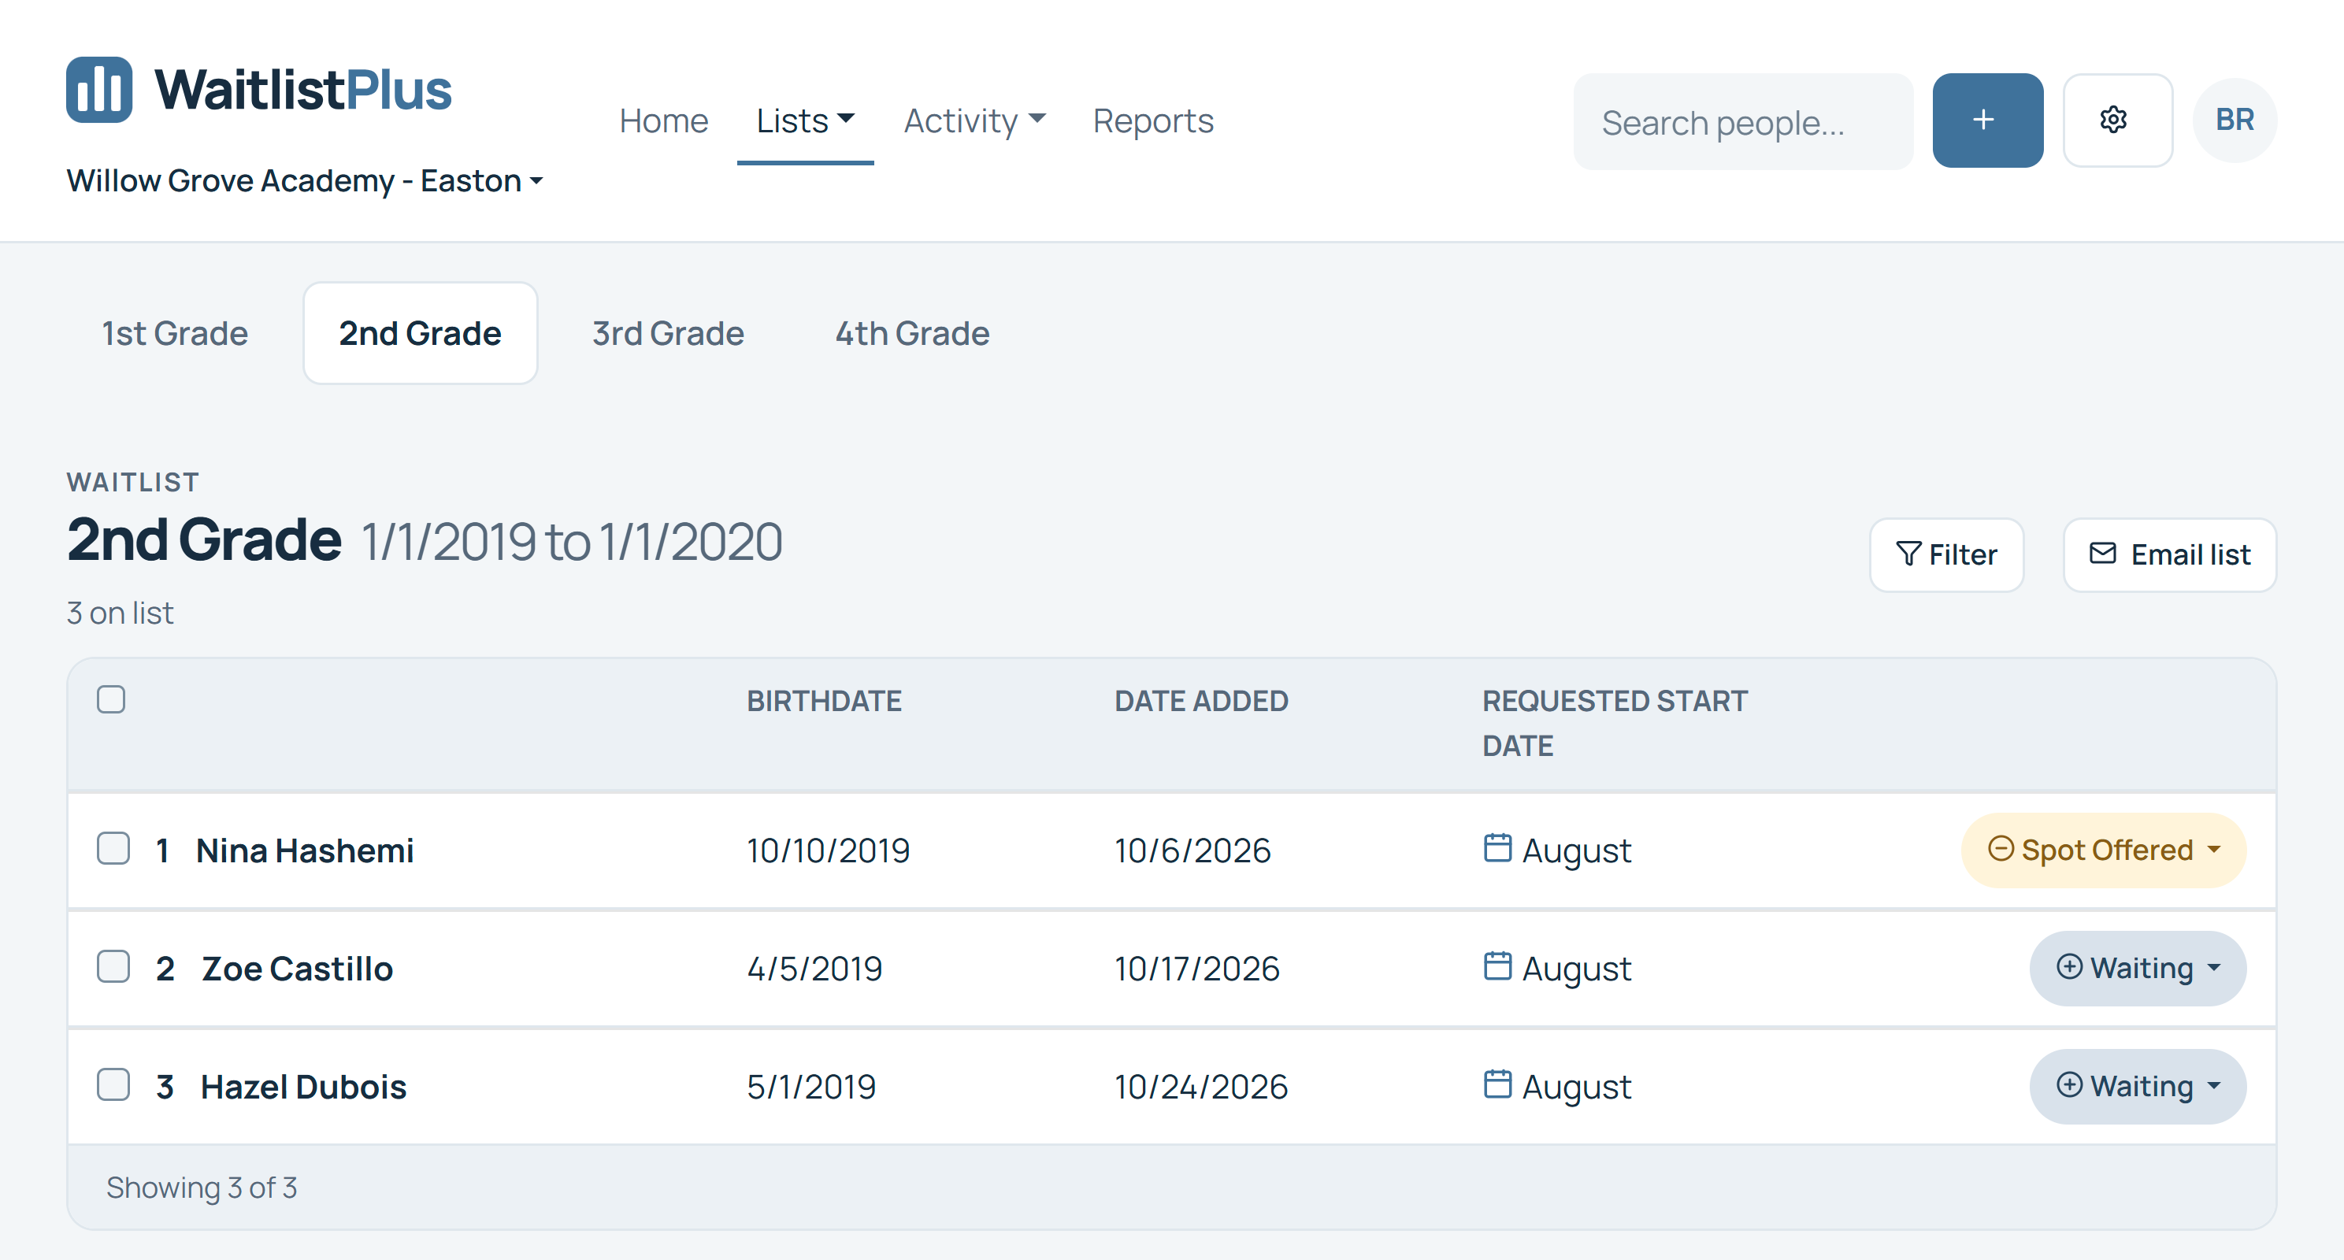
Task: Click calendar icon in Hazel Dubois row
Action: (1497, 1084)
